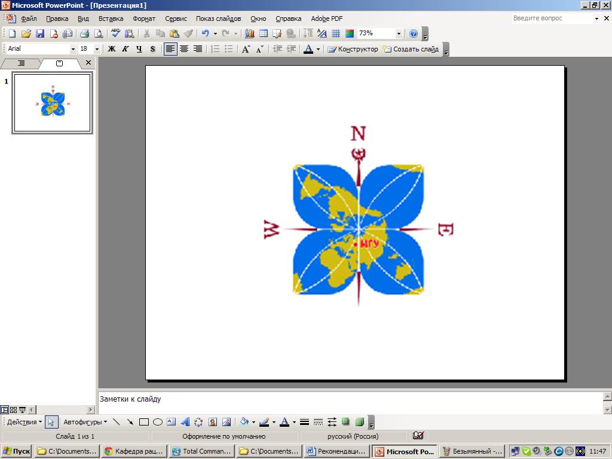Choose the dash style

click(x=318, y=422)
